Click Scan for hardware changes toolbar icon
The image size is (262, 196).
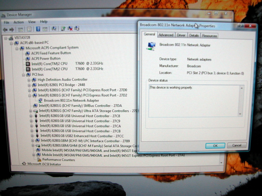tap(54, 29)
